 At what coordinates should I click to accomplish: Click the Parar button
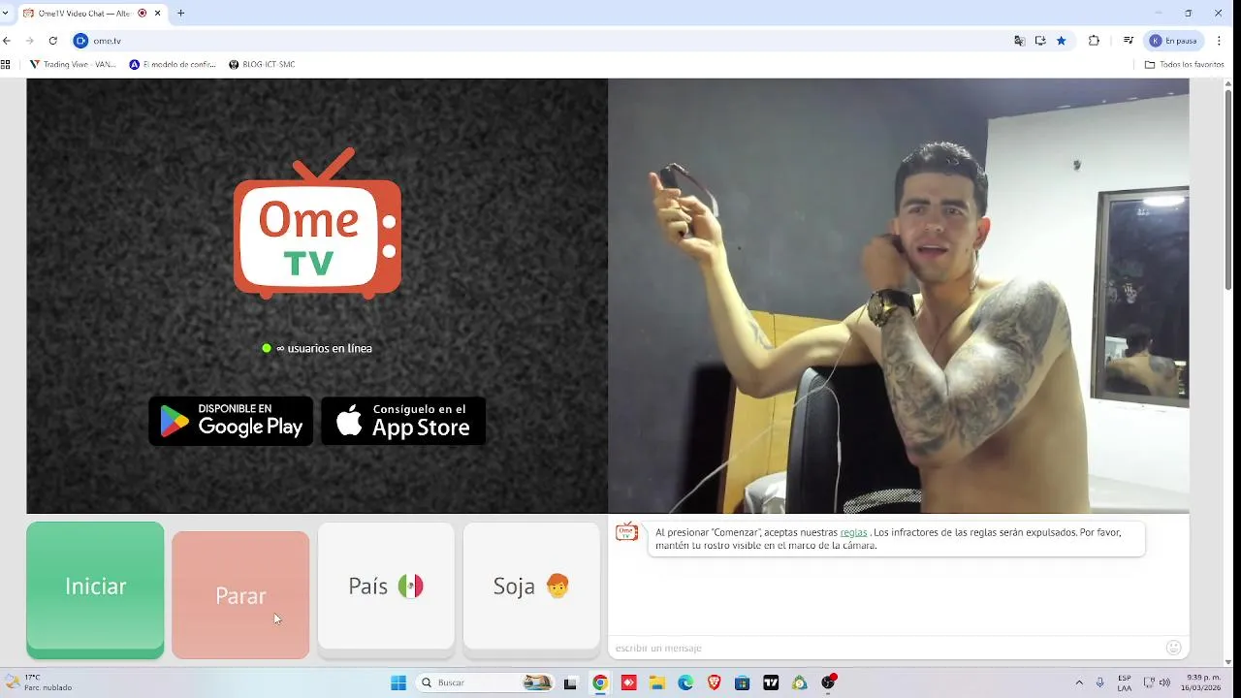[x=240, y=595]
